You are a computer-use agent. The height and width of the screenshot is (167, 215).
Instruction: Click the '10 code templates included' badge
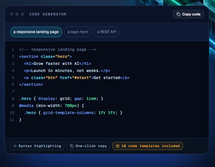point(148,146)
